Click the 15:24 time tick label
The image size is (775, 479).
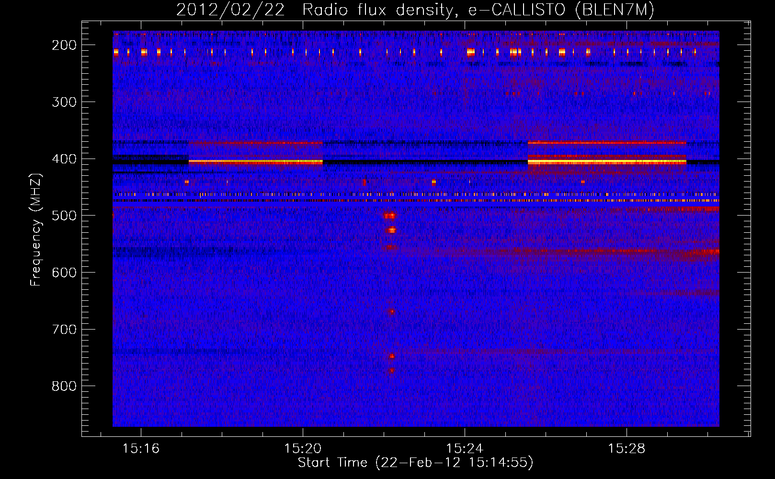465,449
